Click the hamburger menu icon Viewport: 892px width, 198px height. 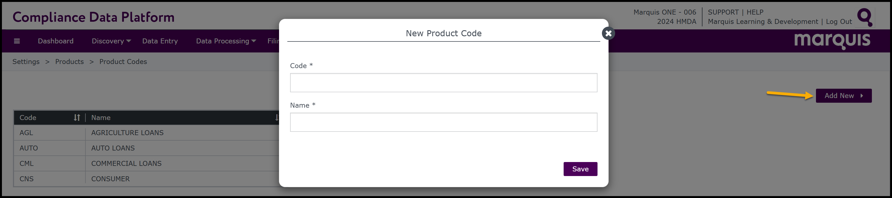click(17, 41)
